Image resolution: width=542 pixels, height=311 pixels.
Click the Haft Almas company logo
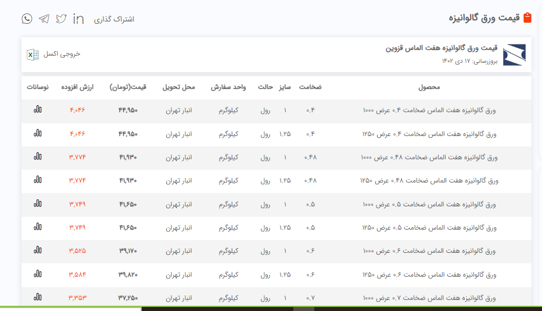tap(514, 54)
